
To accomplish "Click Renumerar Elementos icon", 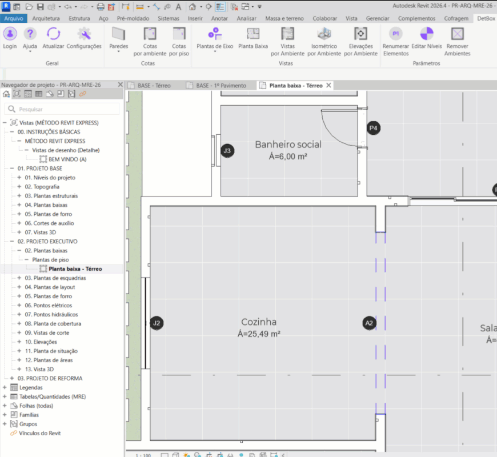I will click(395, 34).
